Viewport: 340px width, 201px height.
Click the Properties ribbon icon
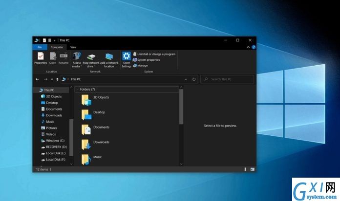pos(41,56)
